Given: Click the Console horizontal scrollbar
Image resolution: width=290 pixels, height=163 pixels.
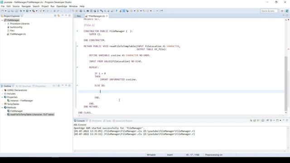Looking at the screenshot, I should click(180, 151).
